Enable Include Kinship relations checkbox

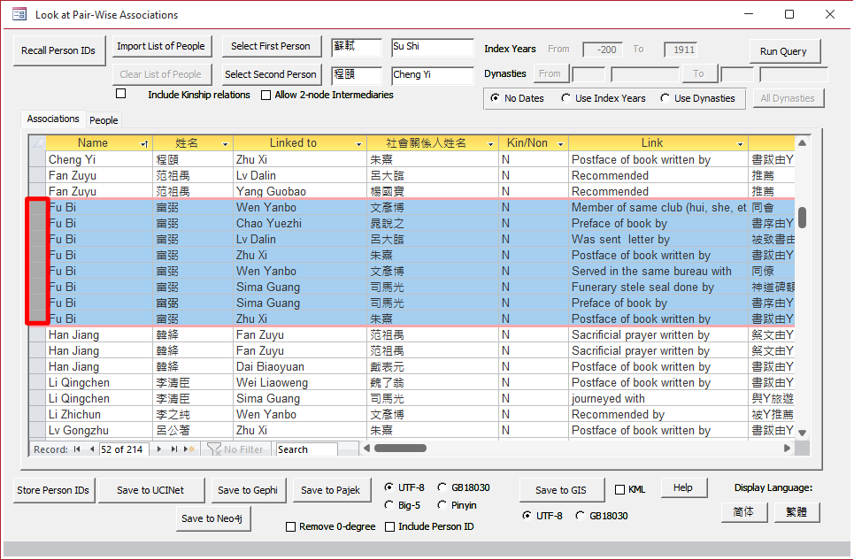click(x=121, y=94)
